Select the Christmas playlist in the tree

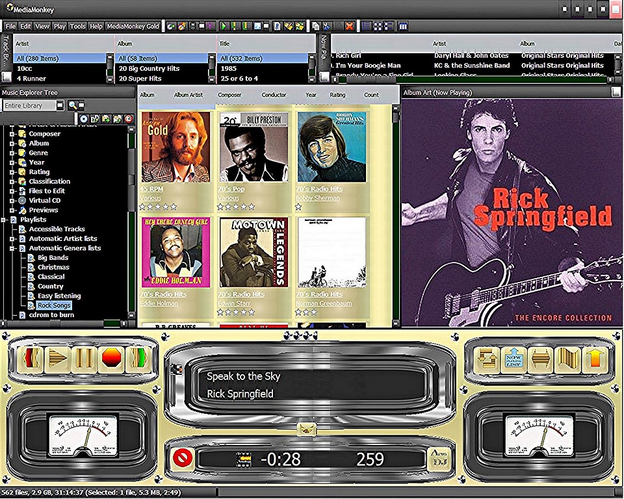point(53,268)
